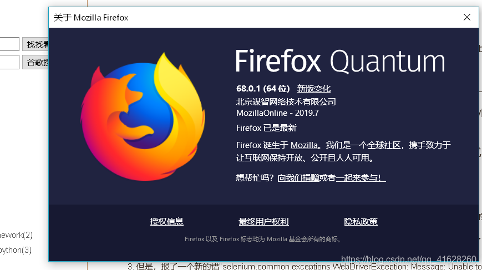Open the 一起来参与 get involved link
Screen dimensions: 482x270
361,177
